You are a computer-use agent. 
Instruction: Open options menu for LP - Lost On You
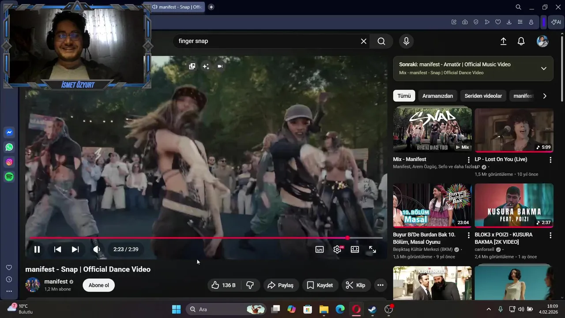click(x=550, y=160)
